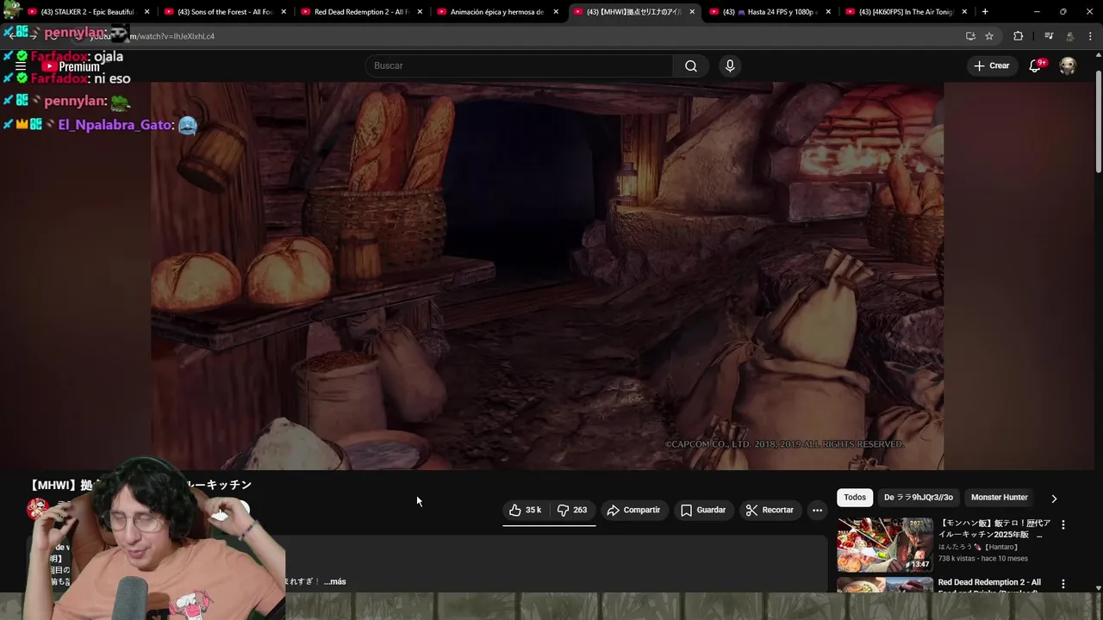Open options for Red Dead Redemption 2 suggestion
This screenshot has height=620, width=1103.
click(x=1062, y=584)
